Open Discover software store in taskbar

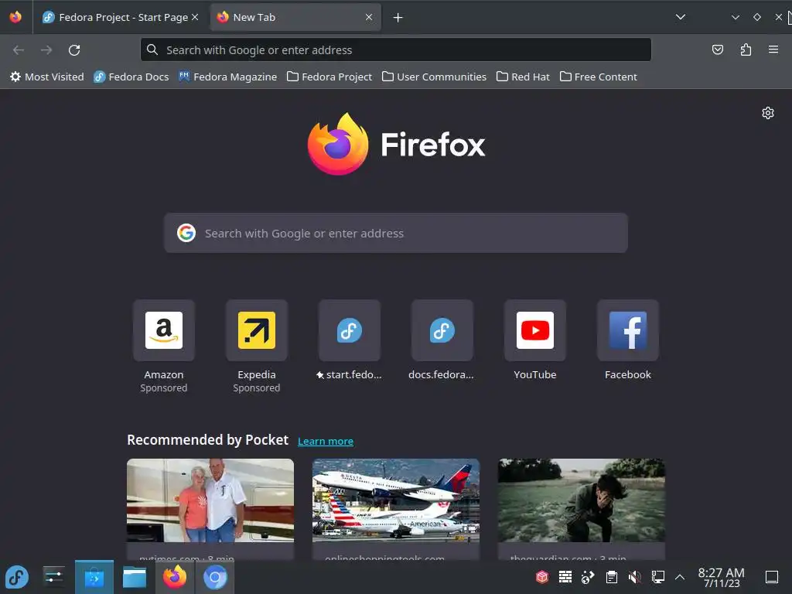94,577
